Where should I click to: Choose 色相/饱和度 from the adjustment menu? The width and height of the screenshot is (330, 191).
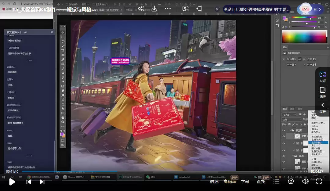click(x=318, y=139)
